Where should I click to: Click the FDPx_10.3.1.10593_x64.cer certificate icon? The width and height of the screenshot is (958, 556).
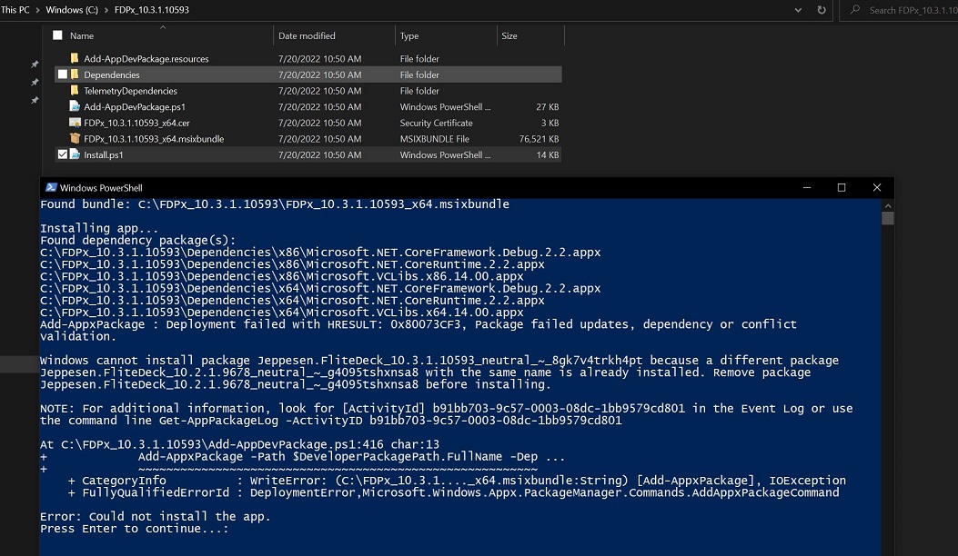pos(76,122)
